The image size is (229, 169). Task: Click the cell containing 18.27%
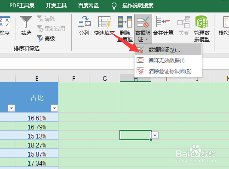[x=37, y=144]
